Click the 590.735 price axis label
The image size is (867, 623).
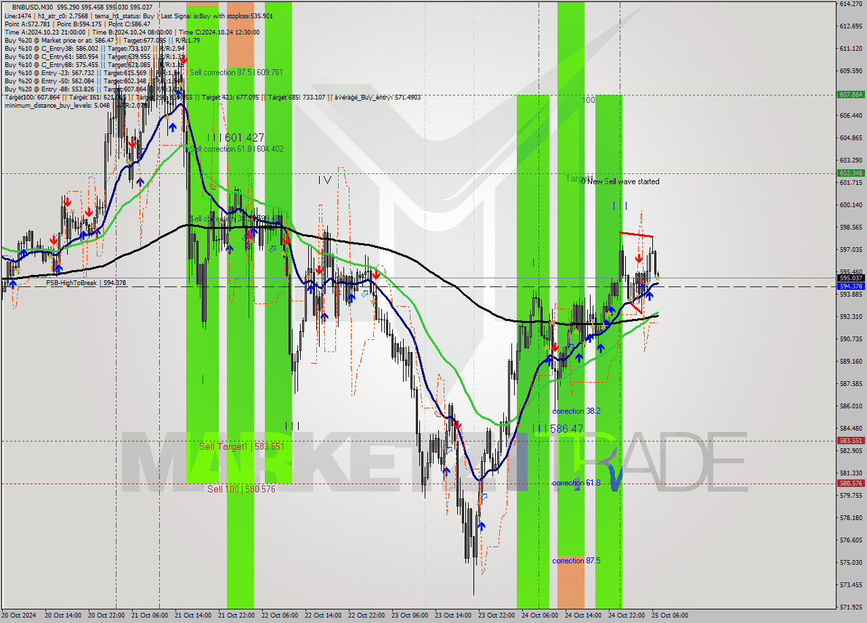tap(850, 339)
